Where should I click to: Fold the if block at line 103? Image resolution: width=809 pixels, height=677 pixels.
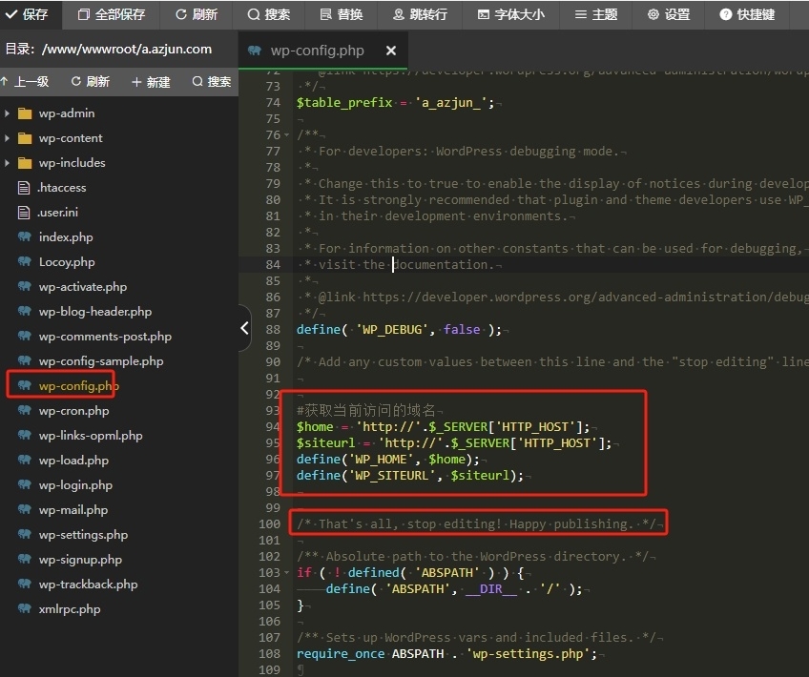[x=287, y=573]
